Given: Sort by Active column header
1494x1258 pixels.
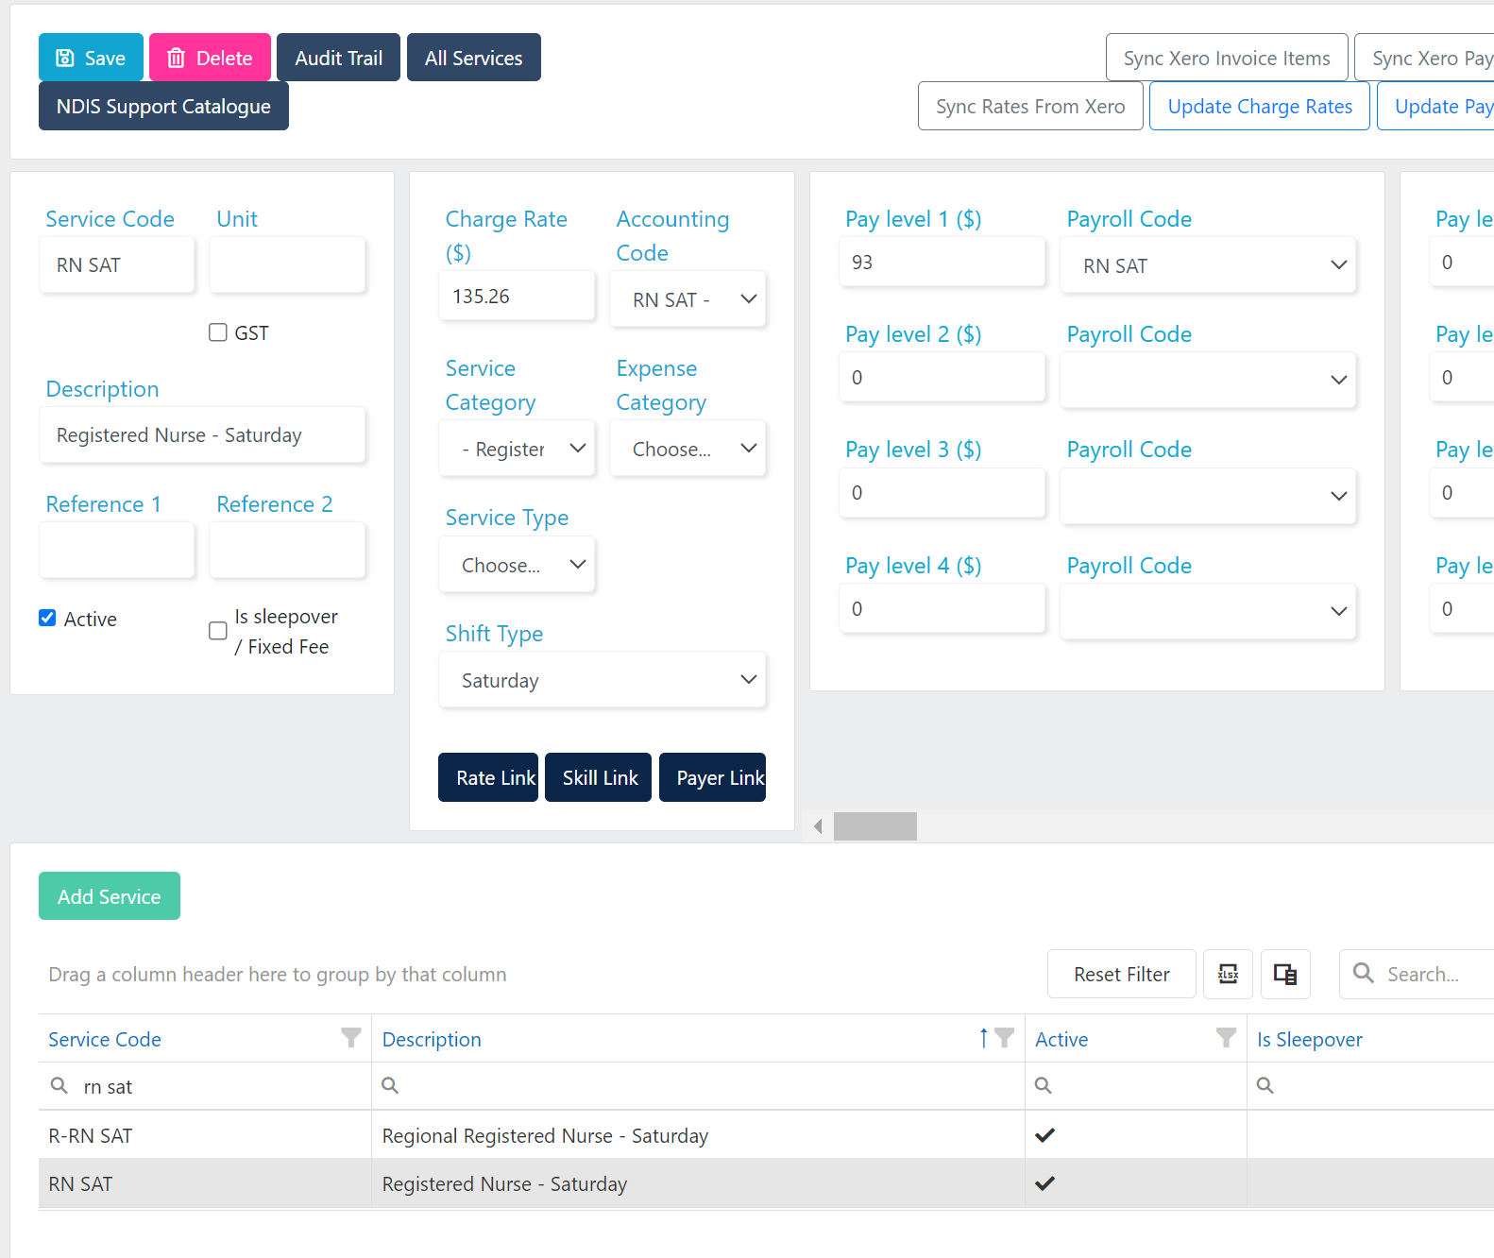Looking at the screenshot, I should (x=1061, y=1039).
